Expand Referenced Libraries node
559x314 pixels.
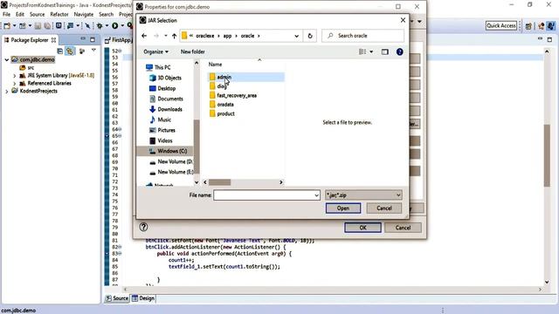coord(15,84)
